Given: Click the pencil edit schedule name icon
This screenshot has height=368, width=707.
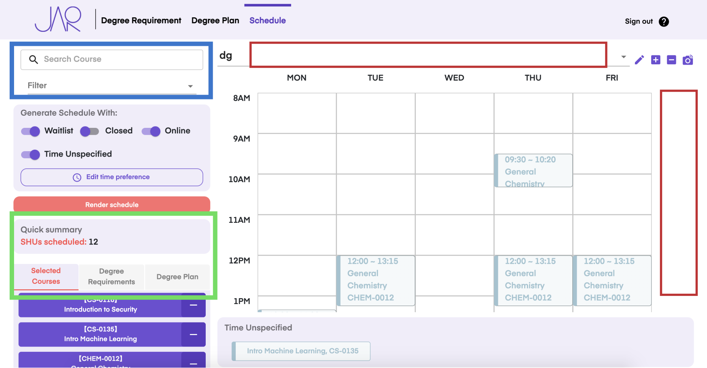Looking at the screenshot, I should (639, 60).
